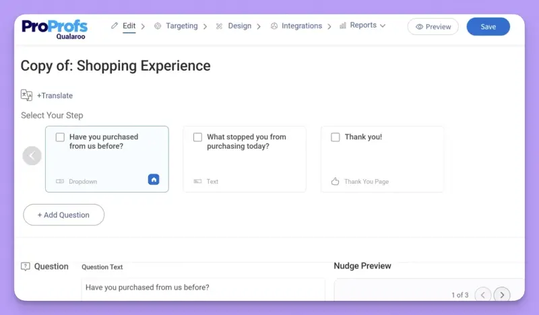Image resolution: width=539 pixels, height=315 pixels.
Task: Click the Question Text input field
Action: [203, 289]
